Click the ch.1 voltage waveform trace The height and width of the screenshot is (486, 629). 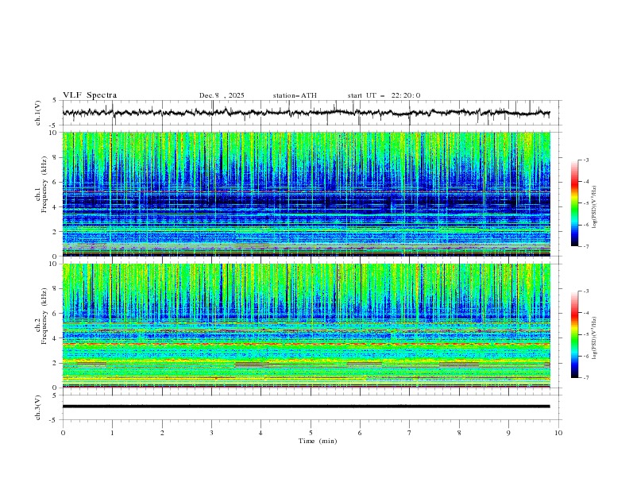306,113
